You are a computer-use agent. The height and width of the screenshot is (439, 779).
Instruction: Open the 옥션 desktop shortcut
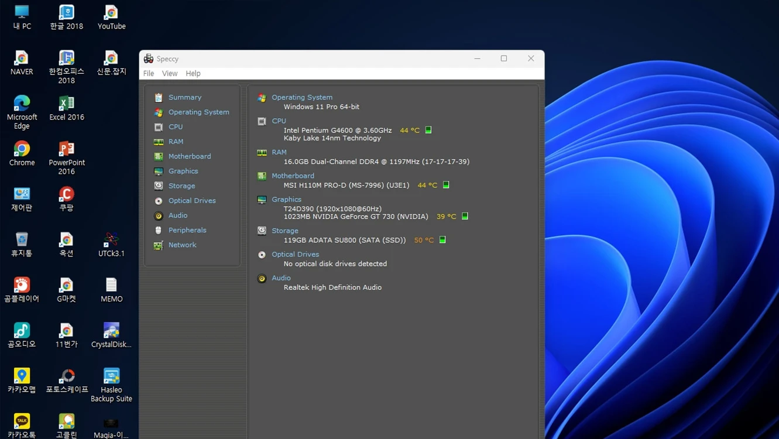[x=67, y=245]
